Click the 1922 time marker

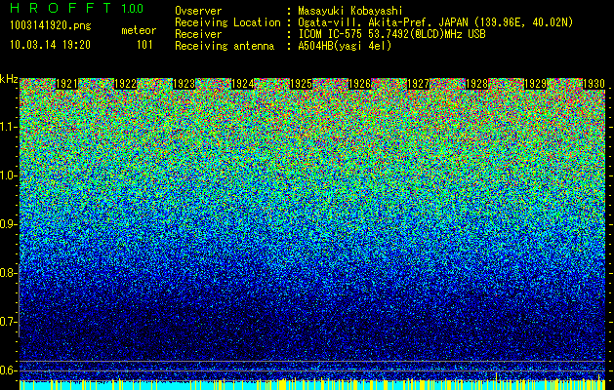(x=125, y=84)
